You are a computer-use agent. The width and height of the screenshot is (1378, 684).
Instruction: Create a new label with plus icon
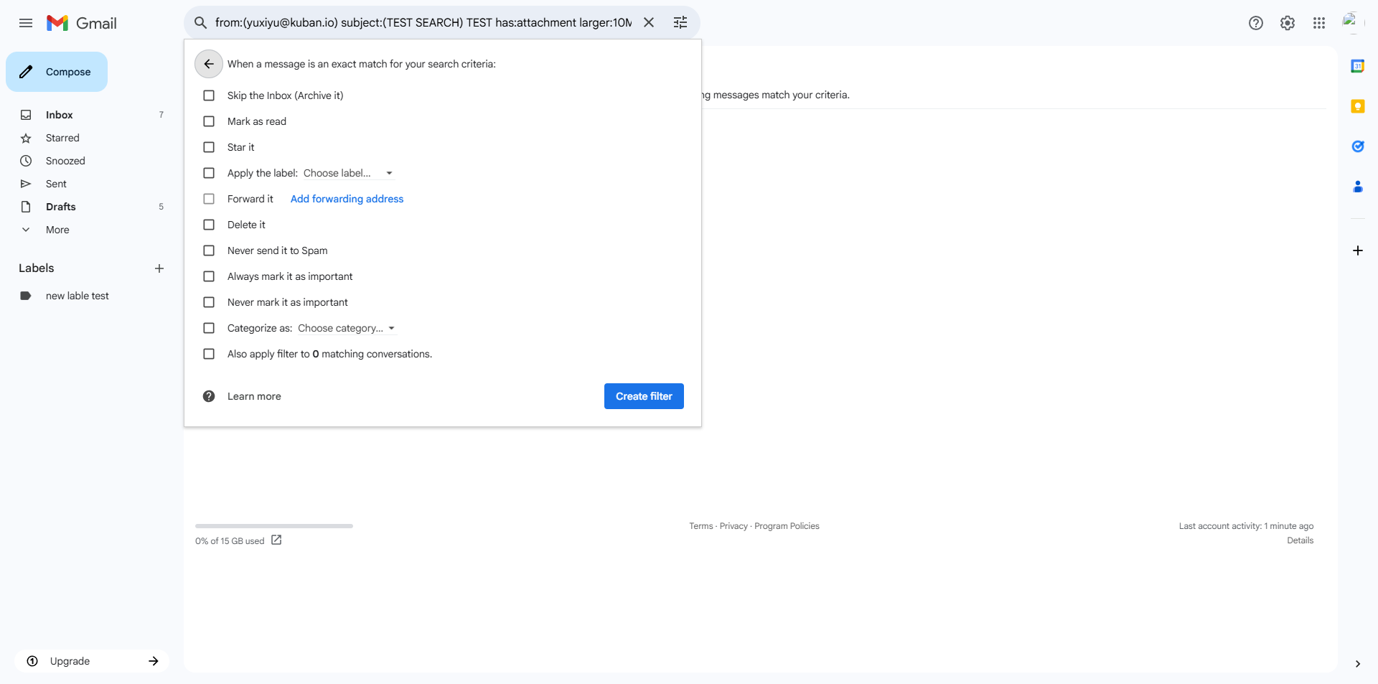(159, 268)
